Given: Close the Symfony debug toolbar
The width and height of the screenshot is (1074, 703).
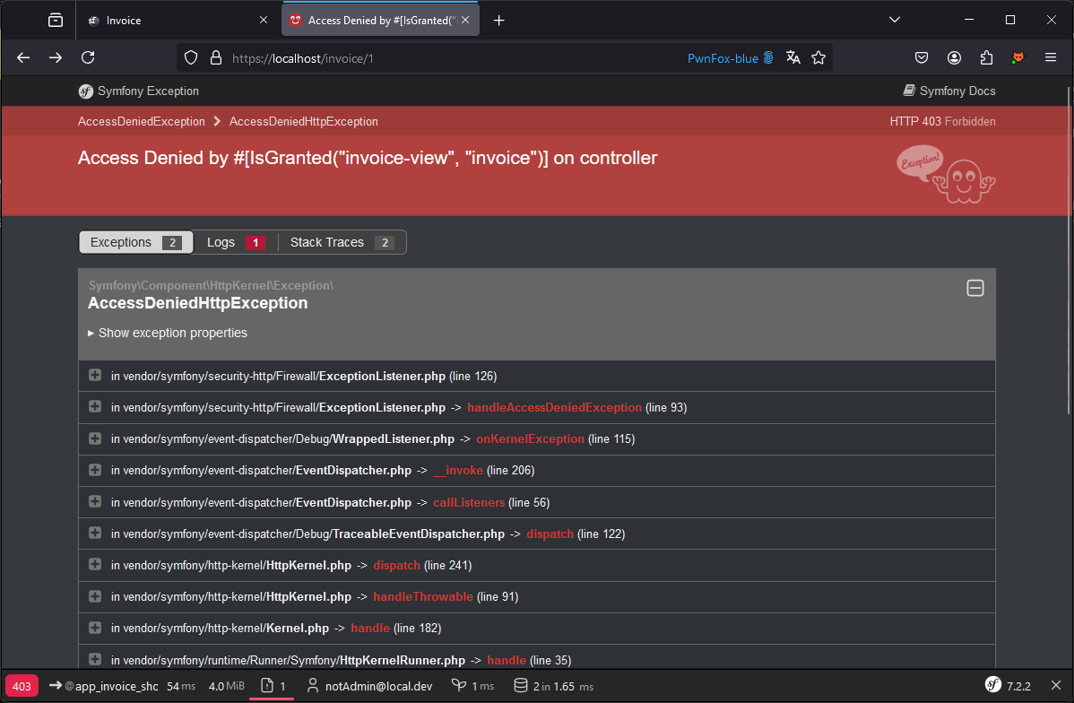Looking at the screenshot, I should tap(1055, 686).
